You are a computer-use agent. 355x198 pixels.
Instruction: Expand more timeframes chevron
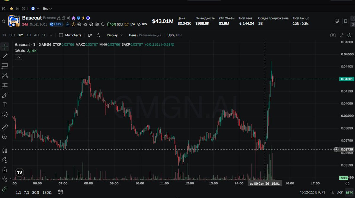point(51,35)
